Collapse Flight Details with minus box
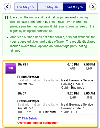100x128 pixels. pos(19,119)
